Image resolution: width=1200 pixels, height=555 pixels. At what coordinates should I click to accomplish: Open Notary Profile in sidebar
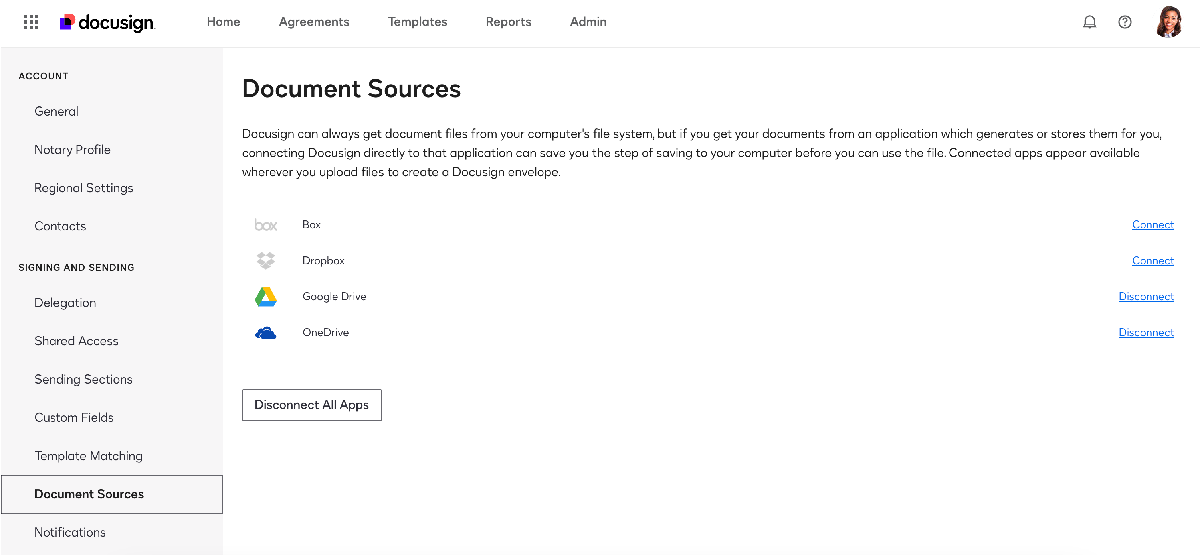[72, 150]
